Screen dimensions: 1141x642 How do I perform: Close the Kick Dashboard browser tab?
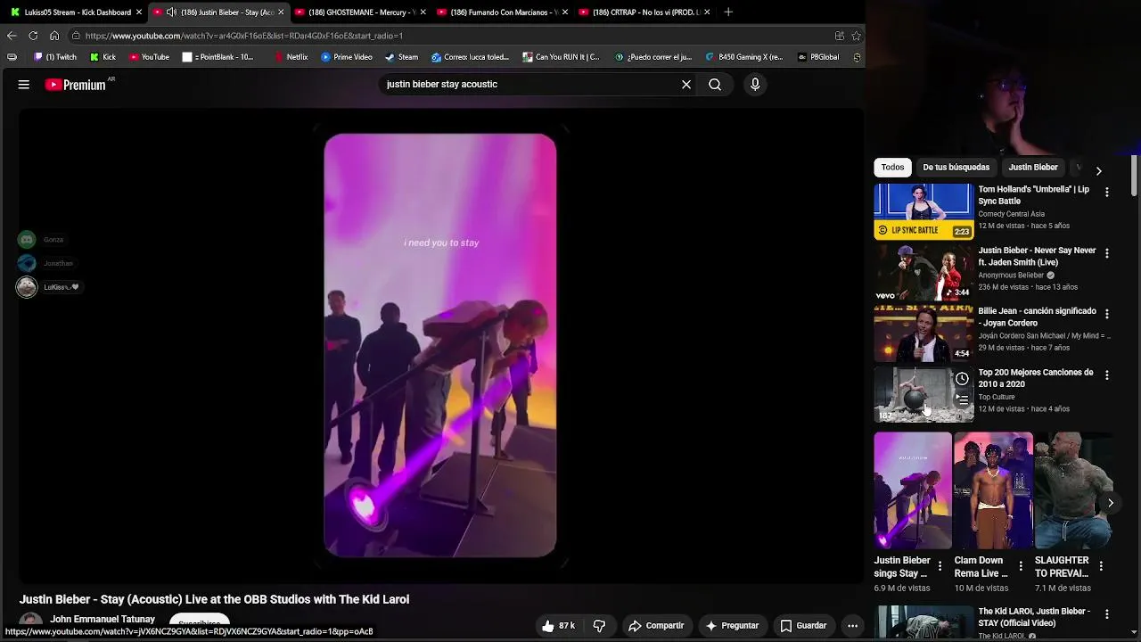139,12
